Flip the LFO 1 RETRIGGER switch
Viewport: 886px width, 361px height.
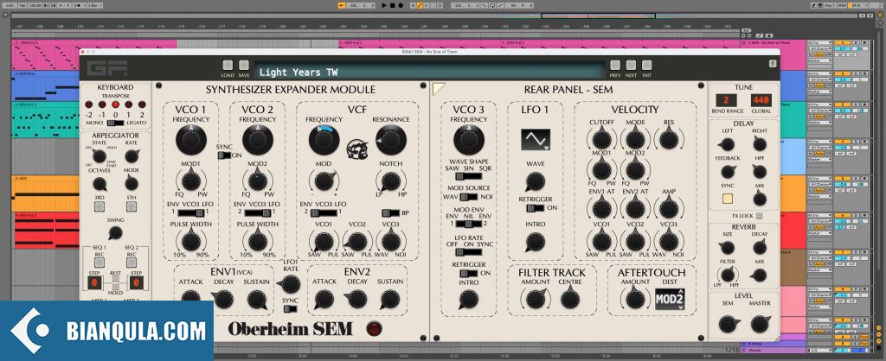click(535, 208)
